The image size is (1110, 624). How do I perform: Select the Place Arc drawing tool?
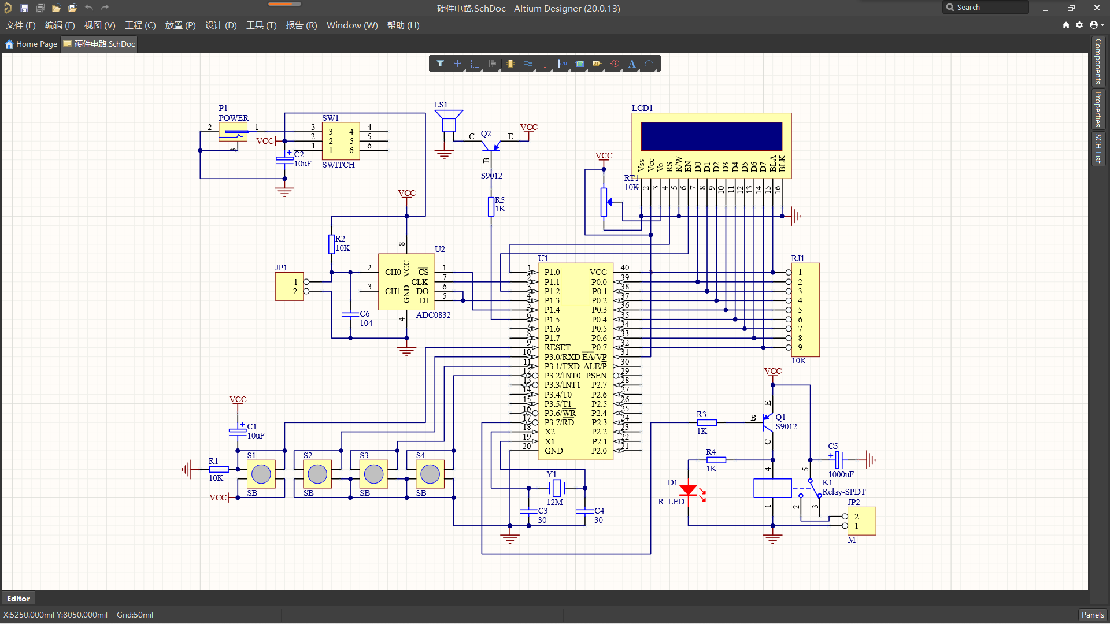coord(649,64)
